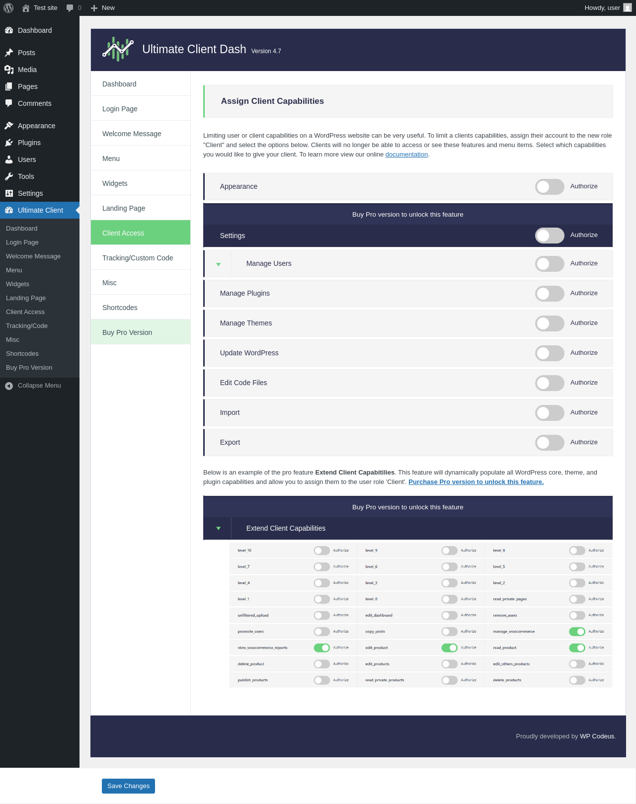Open the Shortcodes tab in plugin panel

click(141, 308)
